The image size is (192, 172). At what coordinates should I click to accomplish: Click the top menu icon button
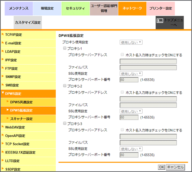coord(160,21)
